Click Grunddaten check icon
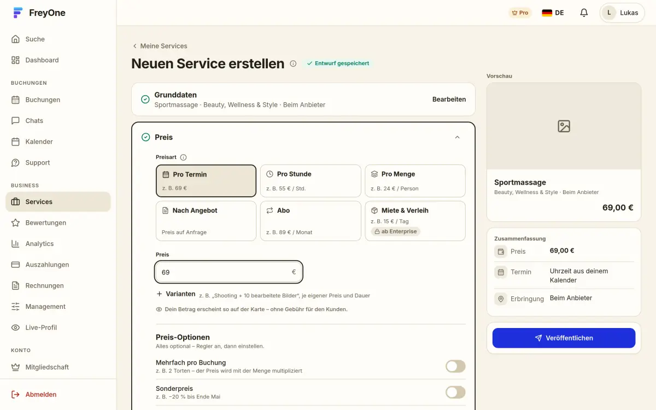This screenshot has width=656, height=410. click(x=145, y=99)
